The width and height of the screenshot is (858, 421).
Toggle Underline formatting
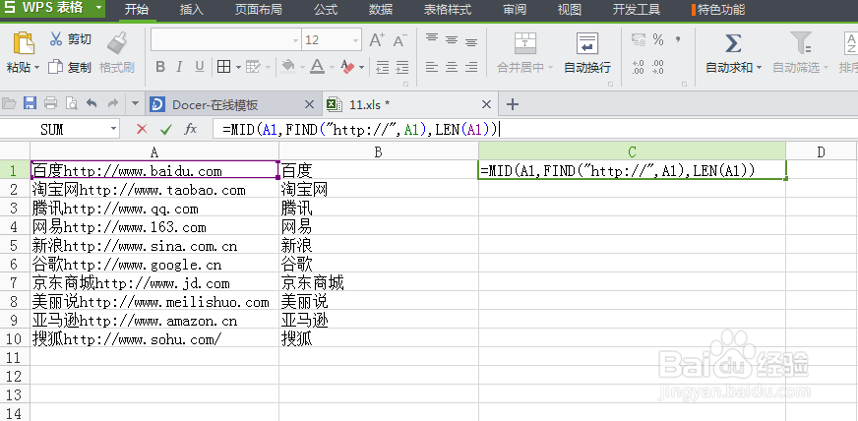coord(199,67)
